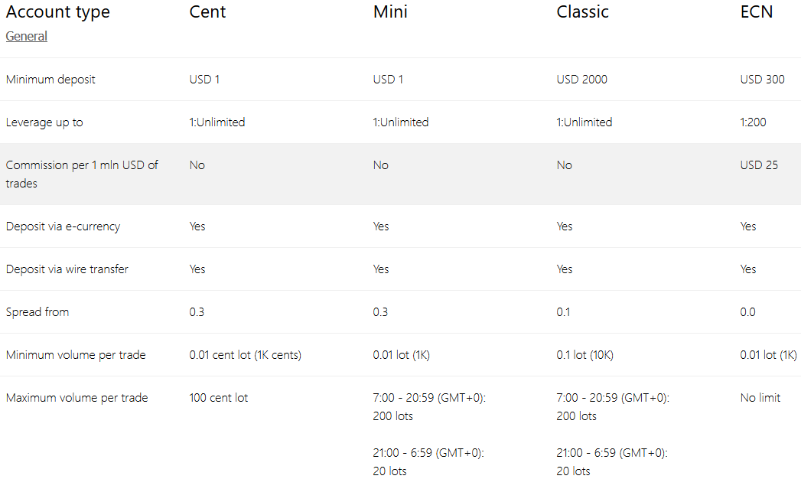
Task: Click the USD 25 commission value
Action: click(x=759, y=165)
